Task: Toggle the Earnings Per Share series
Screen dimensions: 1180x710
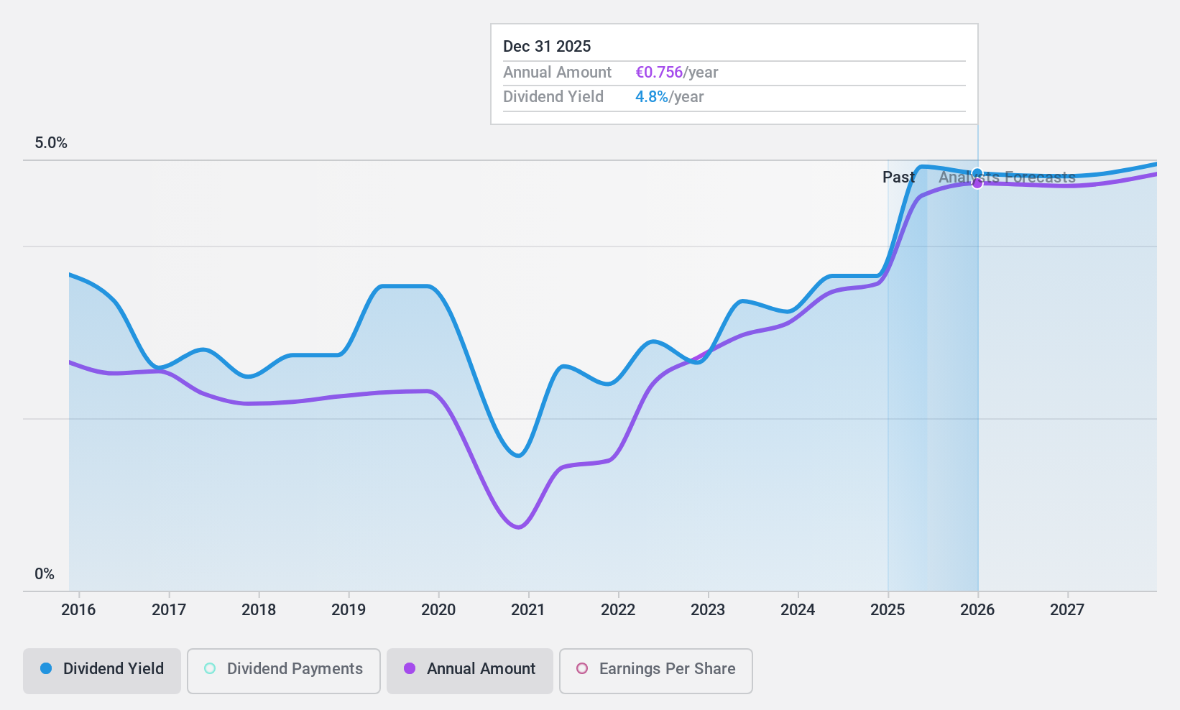Action: tap(656, 671)
